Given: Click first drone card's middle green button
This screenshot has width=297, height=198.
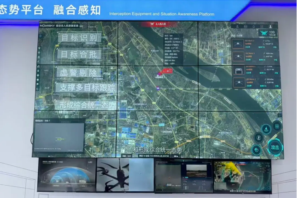Looking at the screenshot, I should (x=261, y=47).
